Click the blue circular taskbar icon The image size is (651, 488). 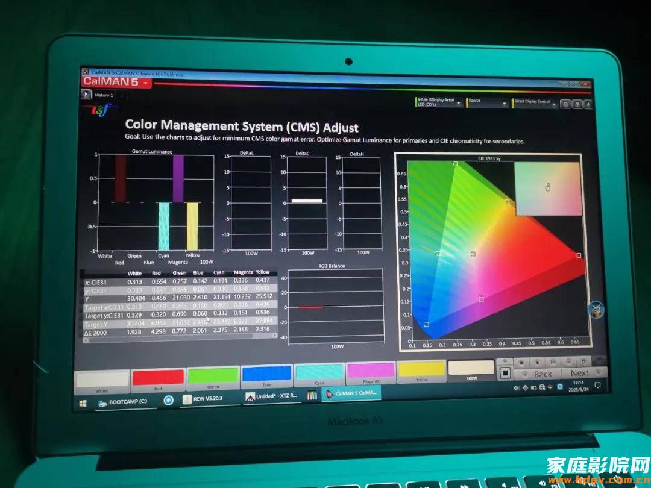click(168, 400)
